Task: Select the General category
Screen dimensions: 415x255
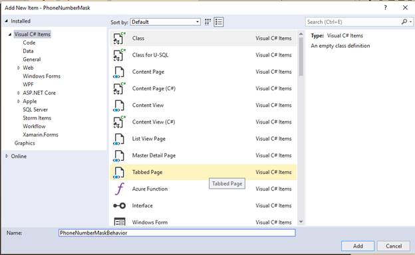Action: [x=32, y=60]
